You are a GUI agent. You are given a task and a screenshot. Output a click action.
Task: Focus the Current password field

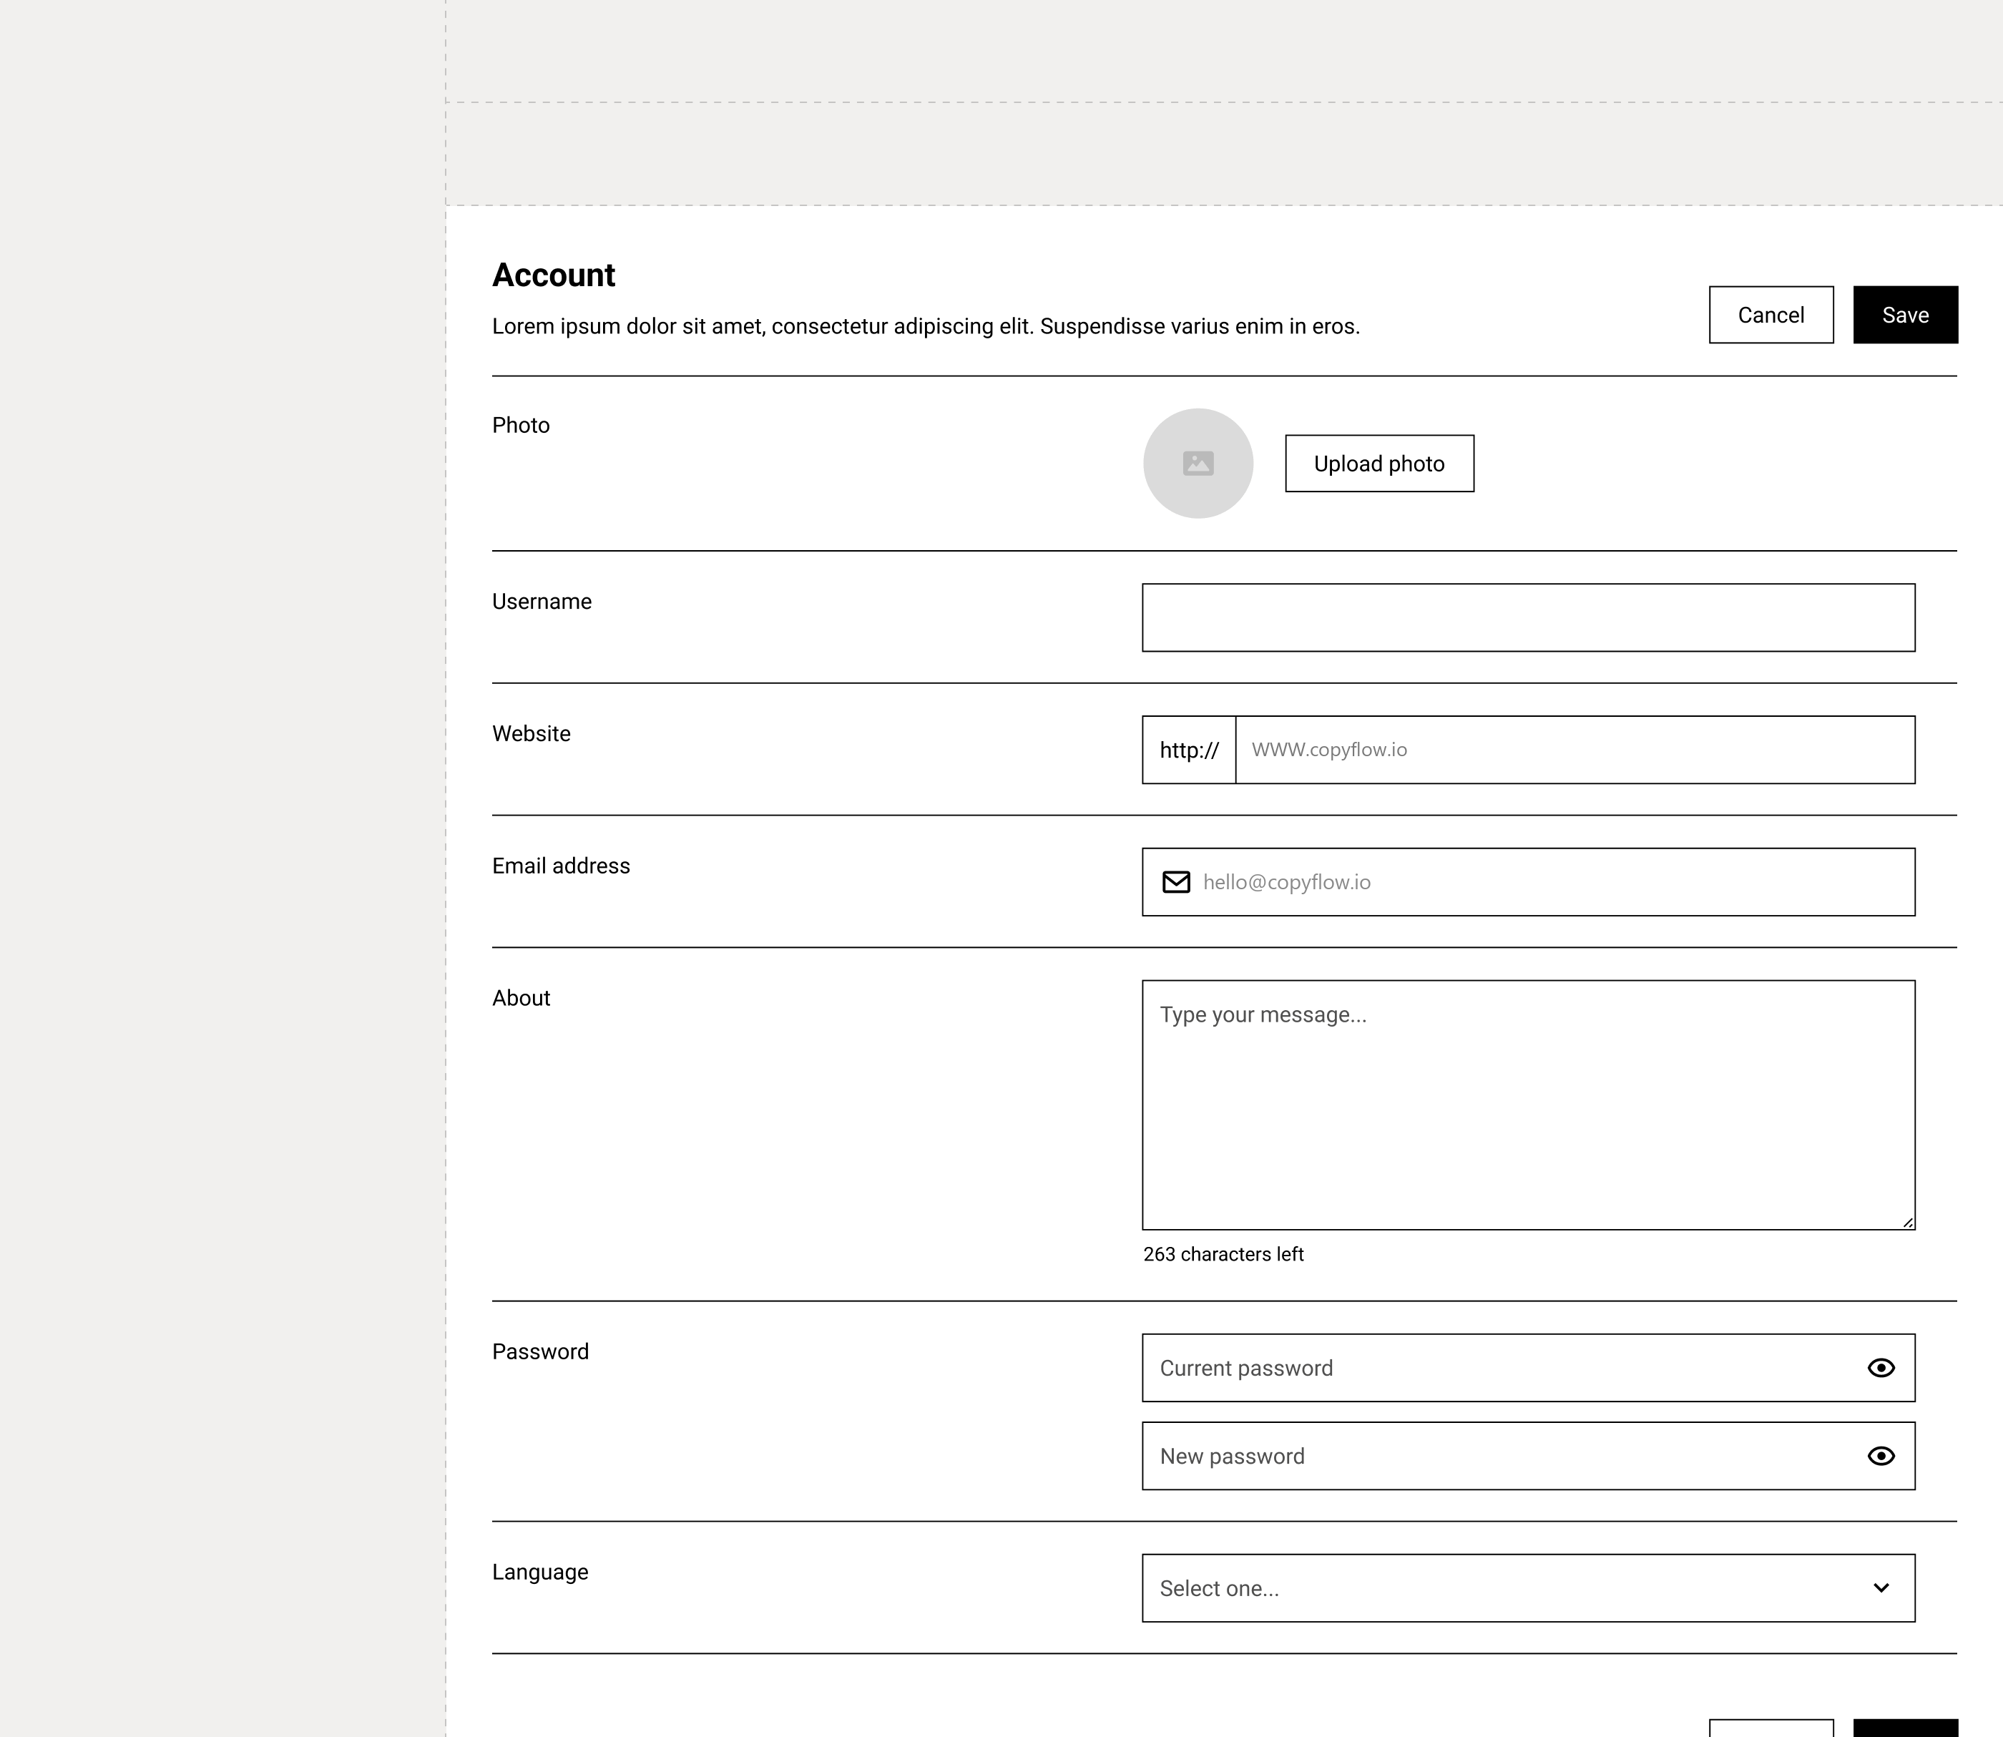(x=1528, y=1368)
